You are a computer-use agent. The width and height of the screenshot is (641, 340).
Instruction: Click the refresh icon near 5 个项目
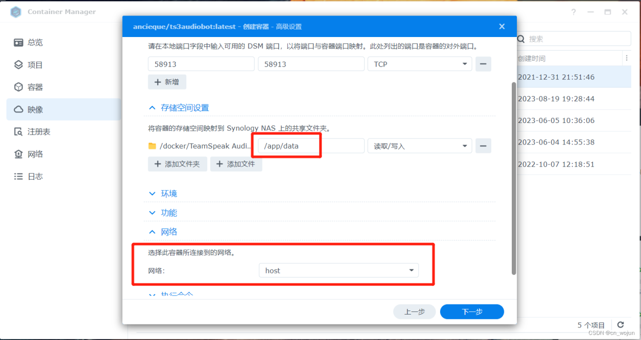[620, 324]
